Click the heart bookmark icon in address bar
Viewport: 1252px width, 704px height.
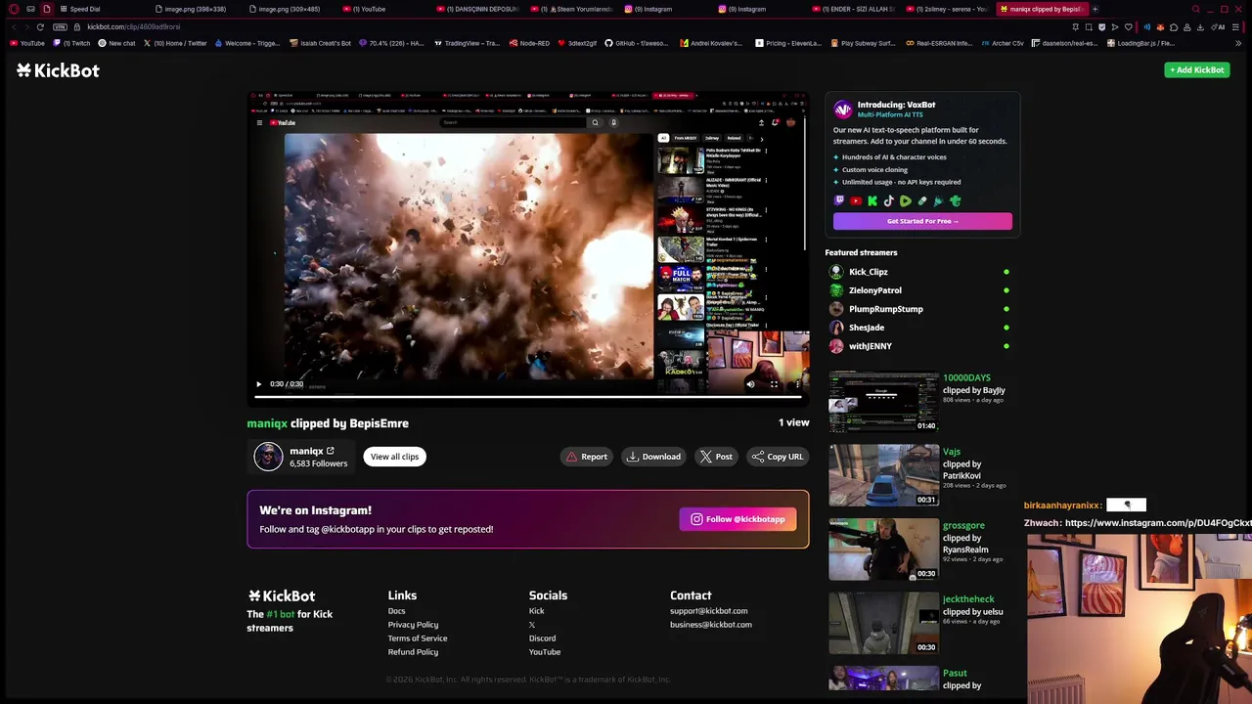click(1128, 26)
